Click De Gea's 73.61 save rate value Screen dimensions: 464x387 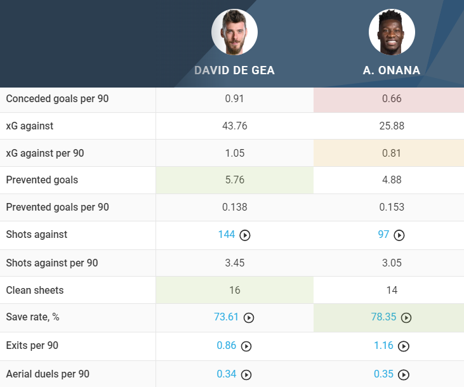(227, 317)
